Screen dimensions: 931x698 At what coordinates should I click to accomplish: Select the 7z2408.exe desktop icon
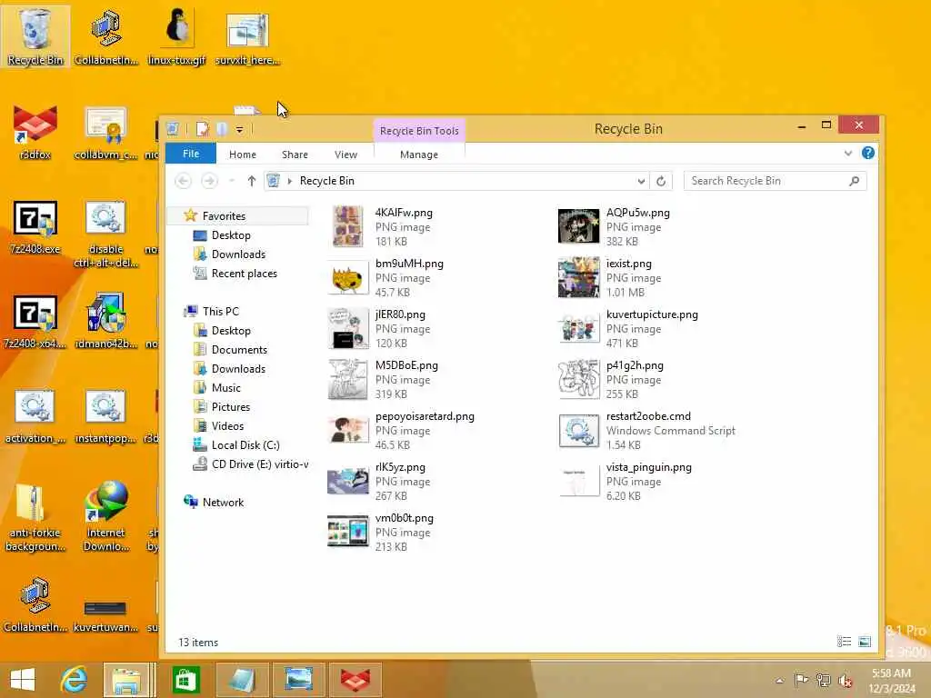point(35,226)
